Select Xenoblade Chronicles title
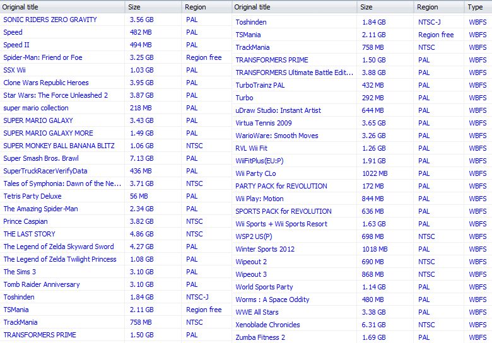492x343 pixels. (x=267, y=325)
